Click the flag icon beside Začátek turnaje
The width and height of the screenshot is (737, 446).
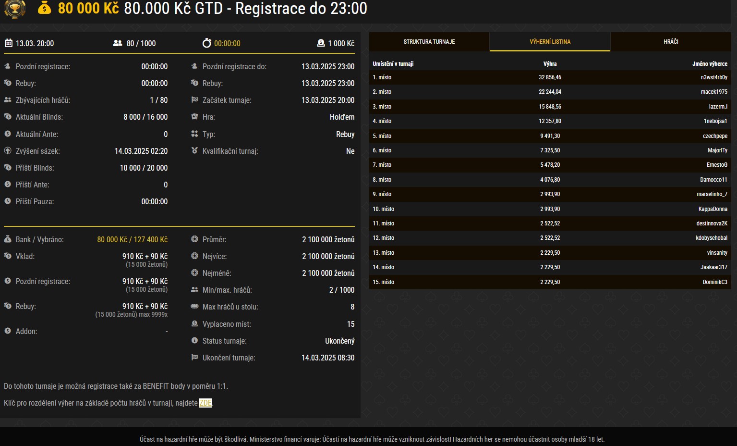point(194,100)
